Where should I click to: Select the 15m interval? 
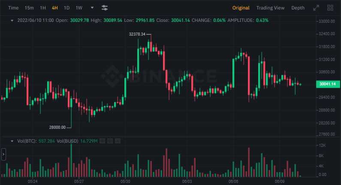point(29,8)
